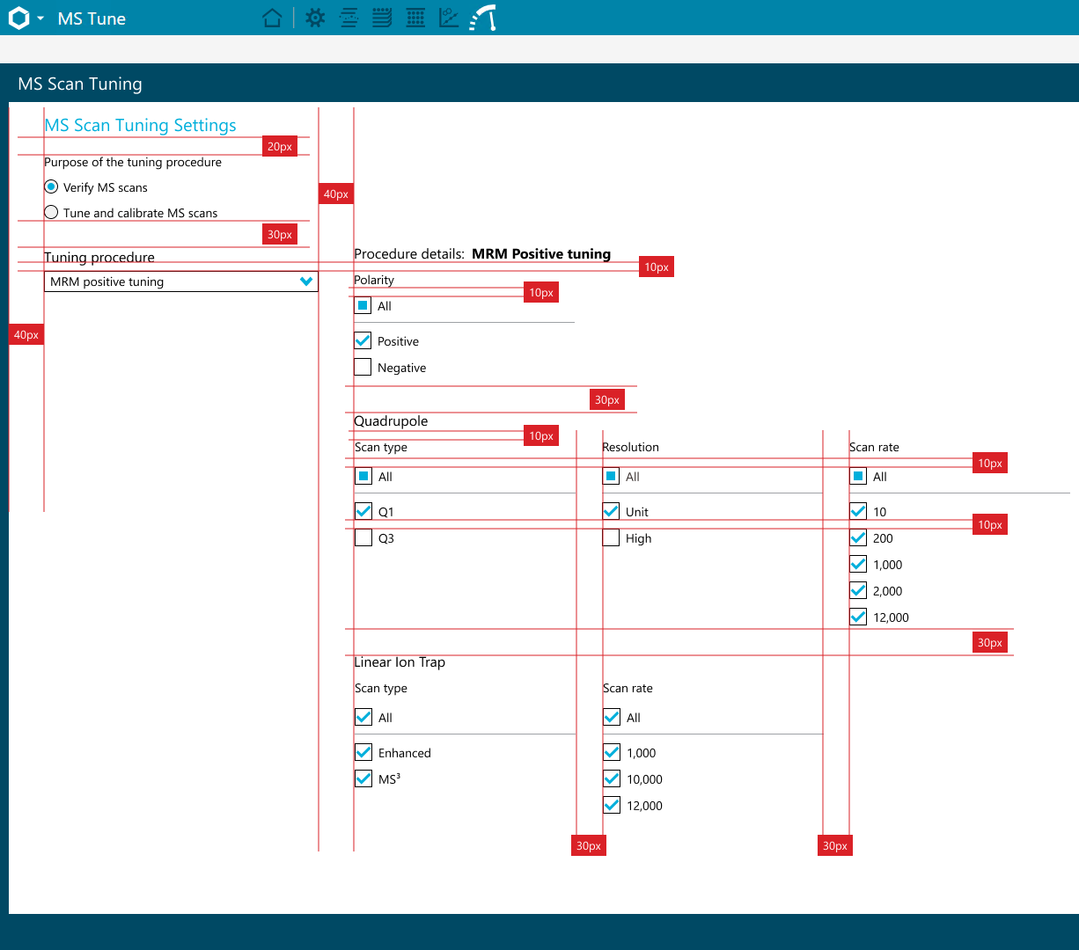The height and width of the screenshot is (950, 1079).
Task: Open the dropdown arrow beside the logo
Action: (x=40, y=18)
